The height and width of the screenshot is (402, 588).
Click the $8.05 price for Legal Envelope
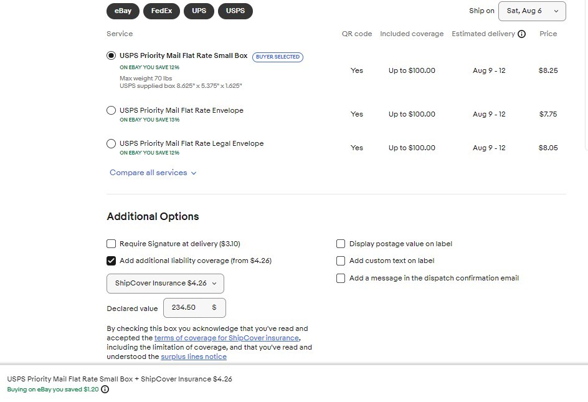coord(548,148)
